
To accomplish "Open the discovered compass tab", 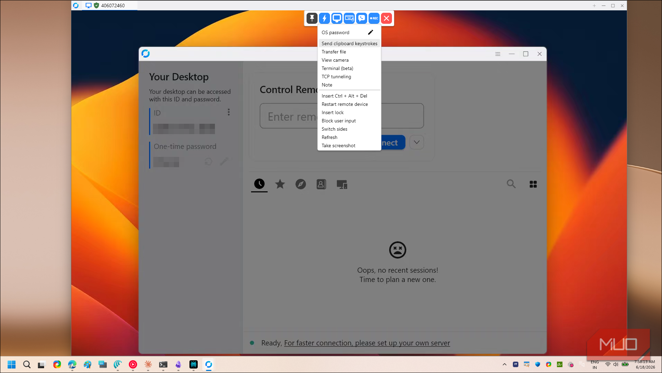I will click(x=301, y=184).
